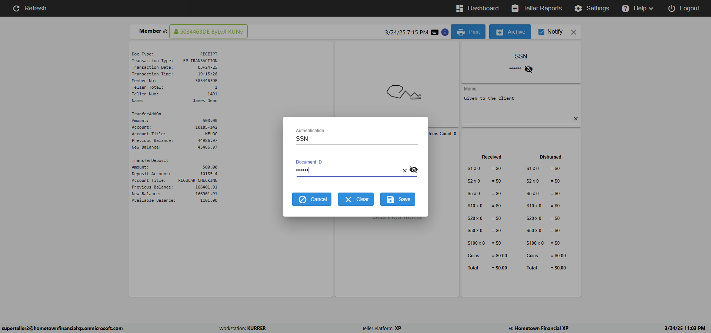Click the $100 x 0 entry under Received

pos(476,243)
